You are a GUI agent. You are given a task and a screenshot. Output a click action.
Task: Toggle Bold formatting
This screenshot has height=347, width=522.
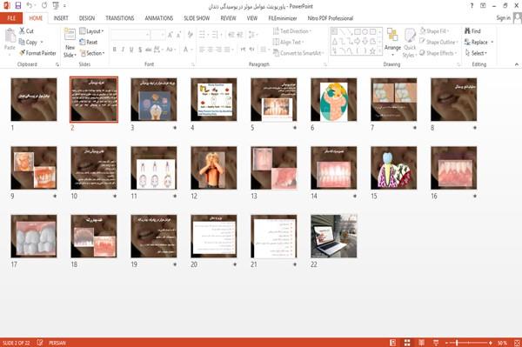coord(115,50)
